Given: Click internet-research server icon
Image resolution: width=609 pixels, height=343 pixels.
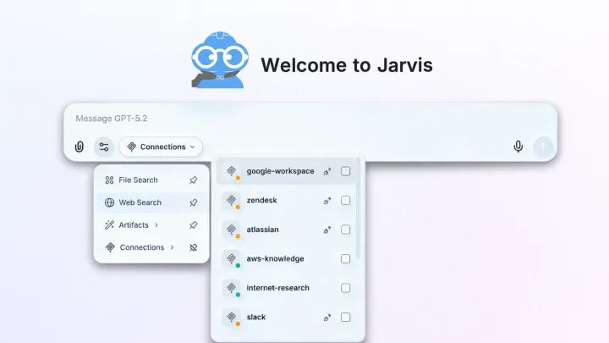Looking at the screenshot, I should pyautogui.click(x=232, y=288).
